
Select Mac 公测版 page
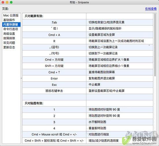pyautogui.click(x=11, y=15)
